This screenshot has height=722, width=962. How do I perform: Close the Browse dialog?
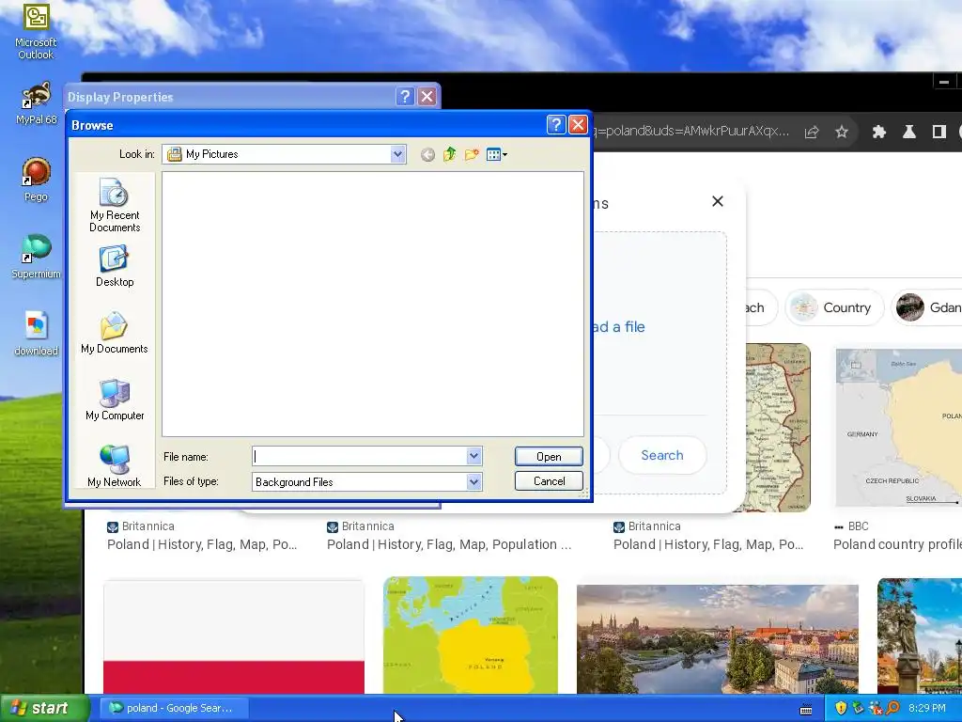pos(578,125)
